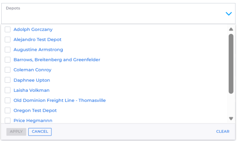Screen dimensions: 241x142
Task: Click the scroll down arrow in depot list
Action: (x=231, y=119)
